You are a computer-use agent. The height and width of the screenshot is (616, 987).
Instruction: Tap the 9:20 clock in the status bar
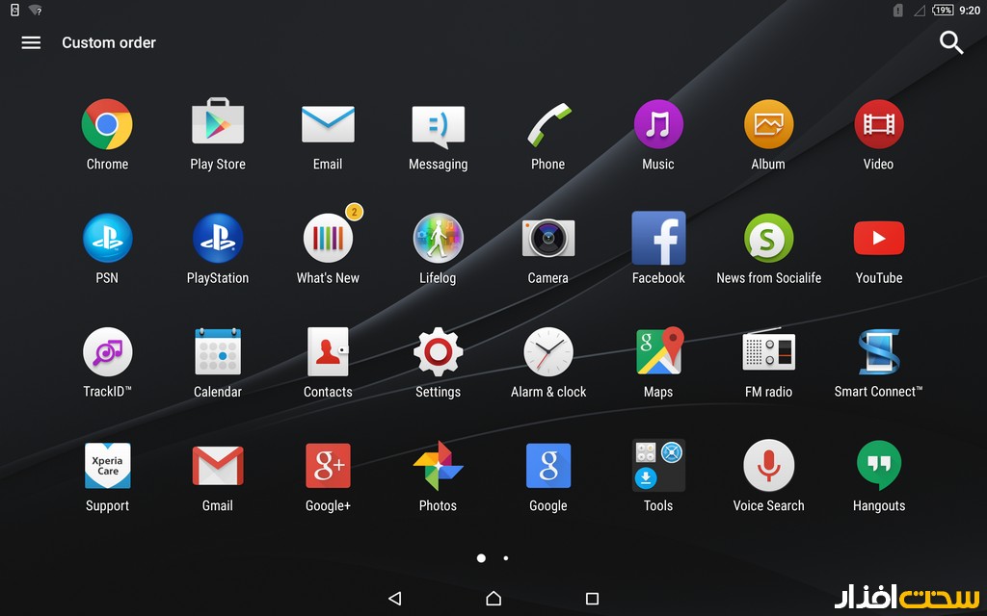[970, 10]
